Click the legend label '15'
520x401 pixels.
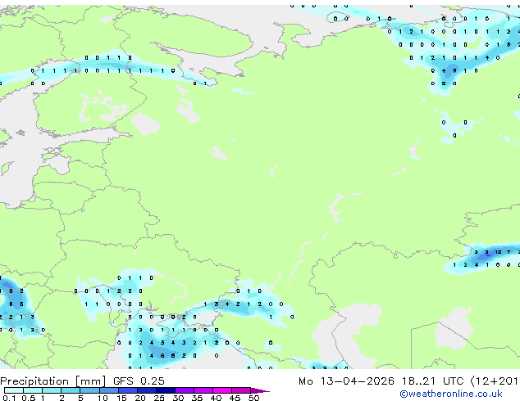121,398
